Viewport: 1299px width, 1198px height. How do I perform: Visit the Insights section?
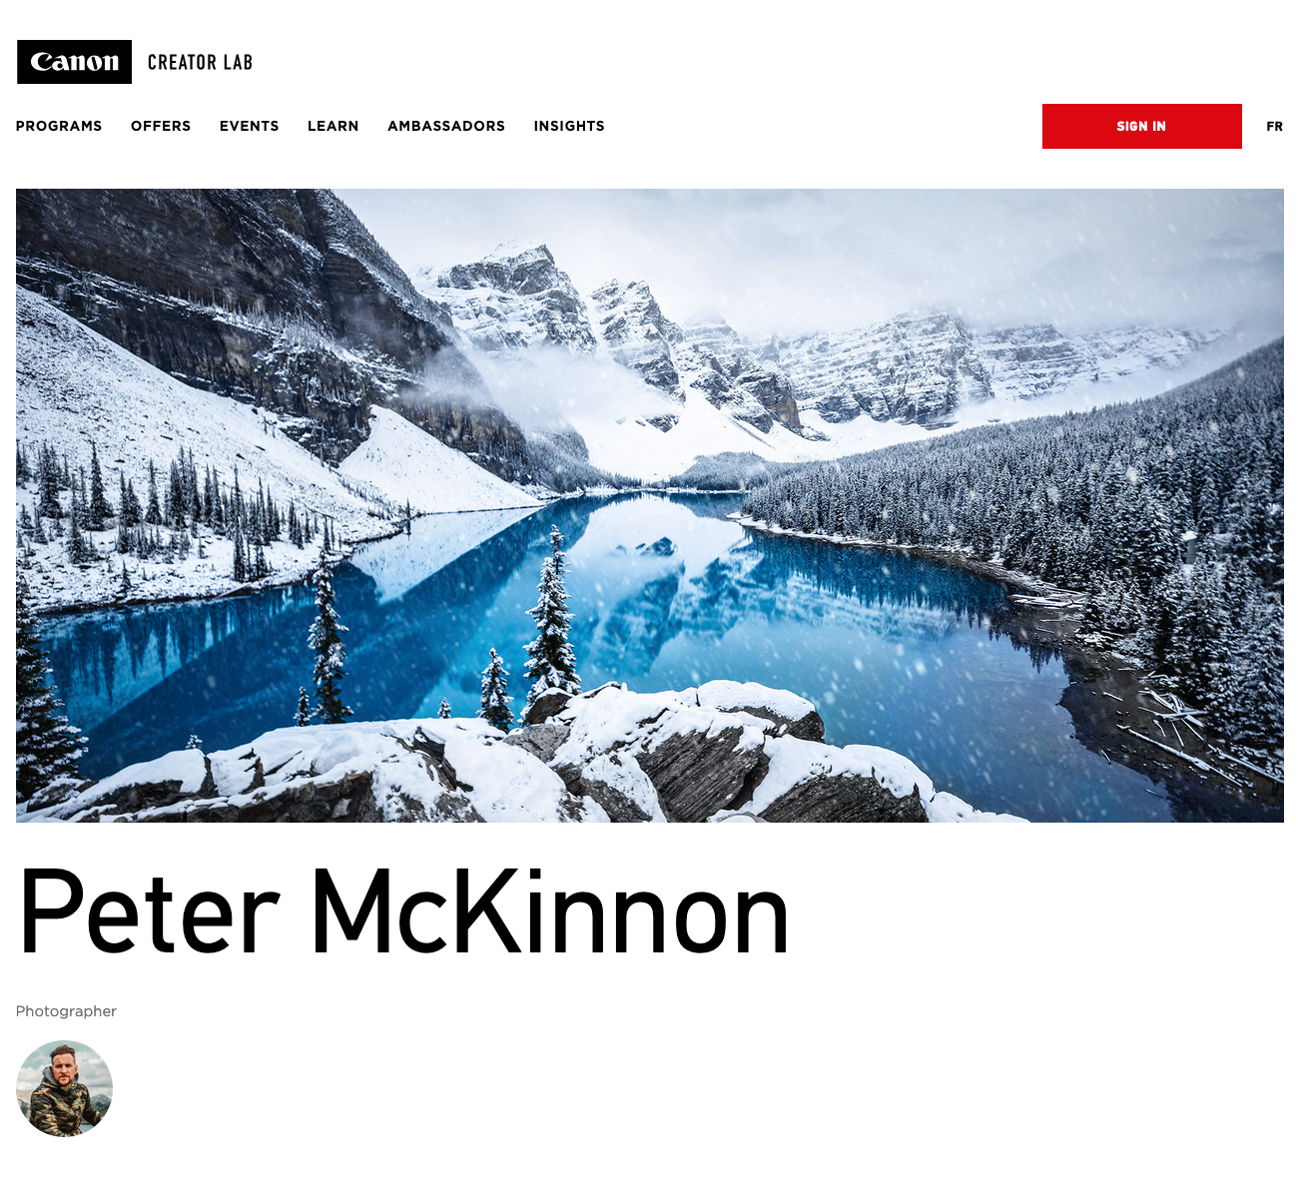(569, 126)
